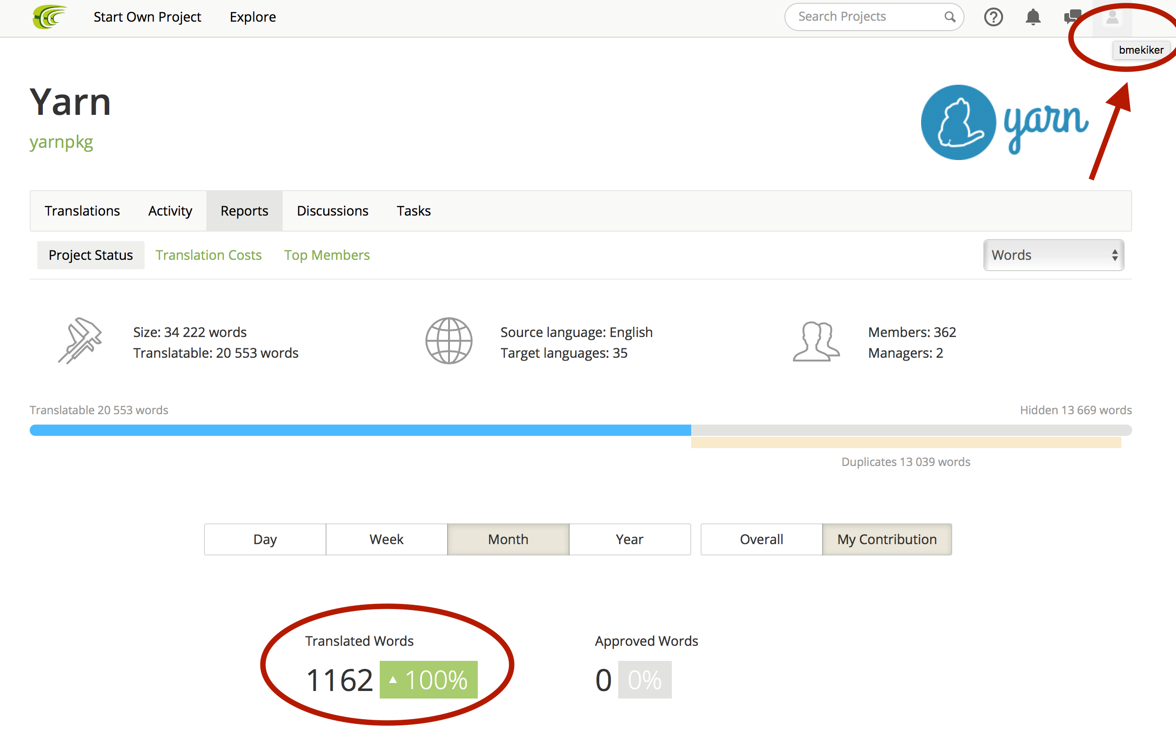Viewport: 1176px width, 731px height.
Task: Click "Duplicates 13 039 words" label
Action: pyautogui.click(x=906, y=462)
